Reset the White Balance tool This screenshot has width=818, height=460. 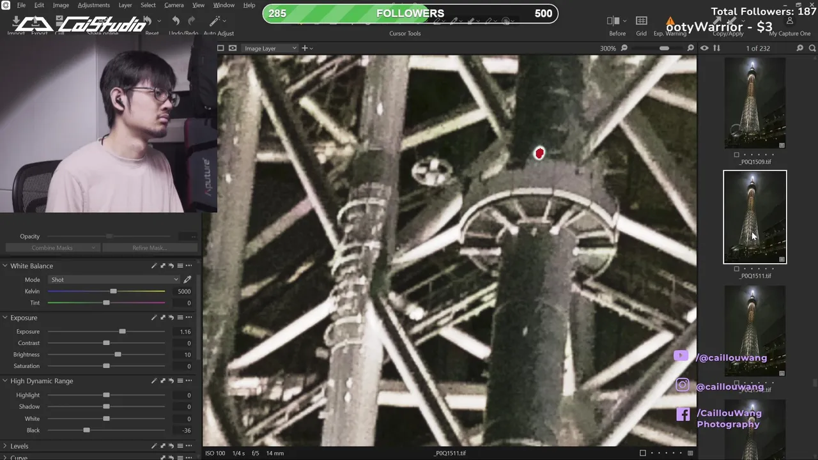[171, 266]
